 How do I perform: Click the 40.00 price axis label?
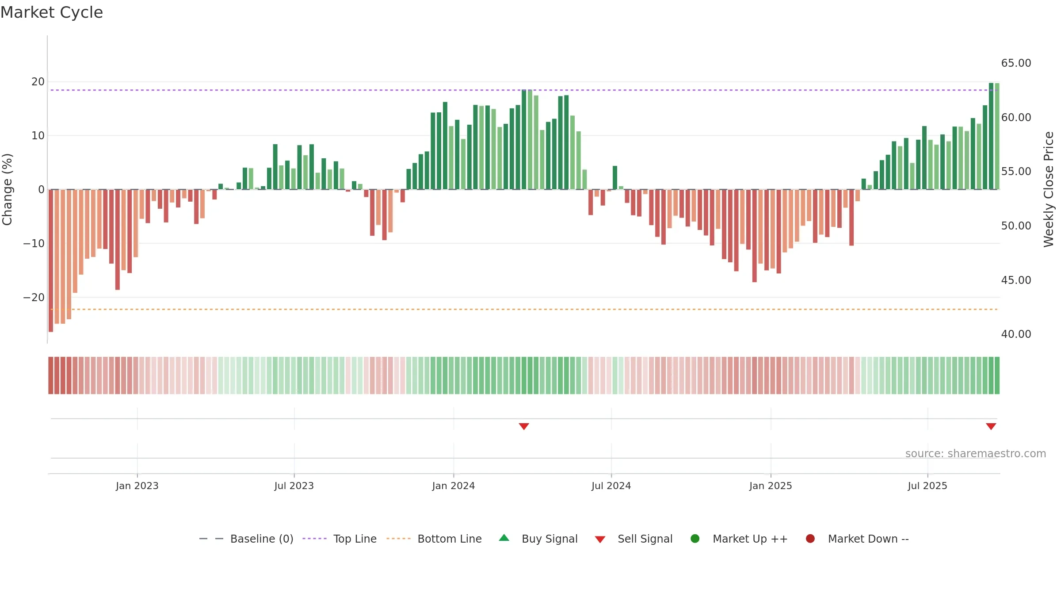pyautogui.click(x=1016, y=334)
